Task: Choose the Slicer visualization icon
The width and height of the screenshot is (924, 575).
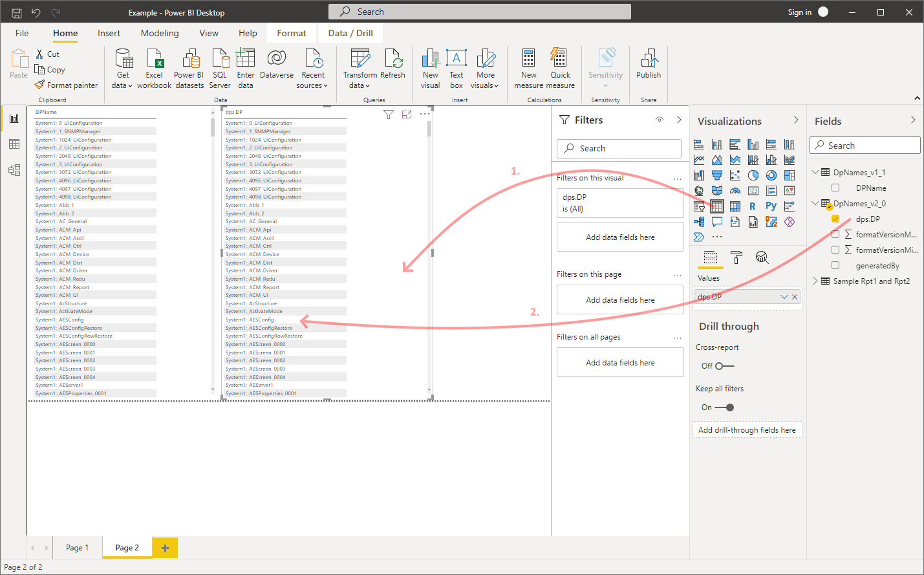Action: (699, 206)
